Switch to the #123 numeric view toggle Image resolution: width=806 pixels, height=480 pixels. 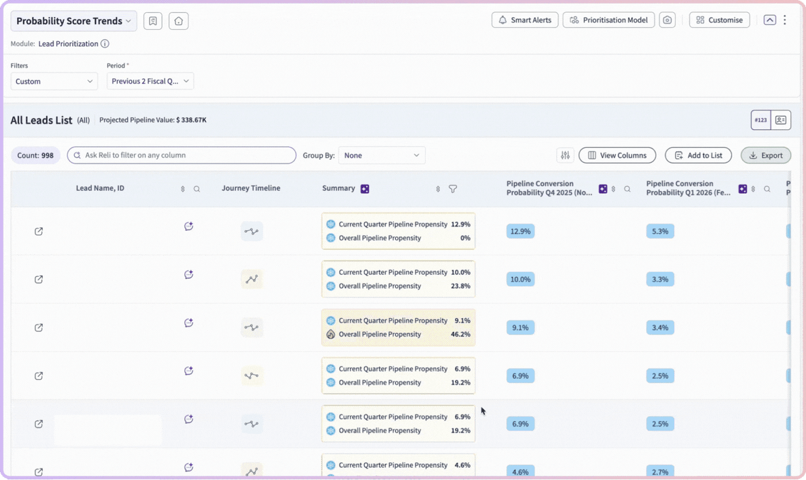coord(761,120)
